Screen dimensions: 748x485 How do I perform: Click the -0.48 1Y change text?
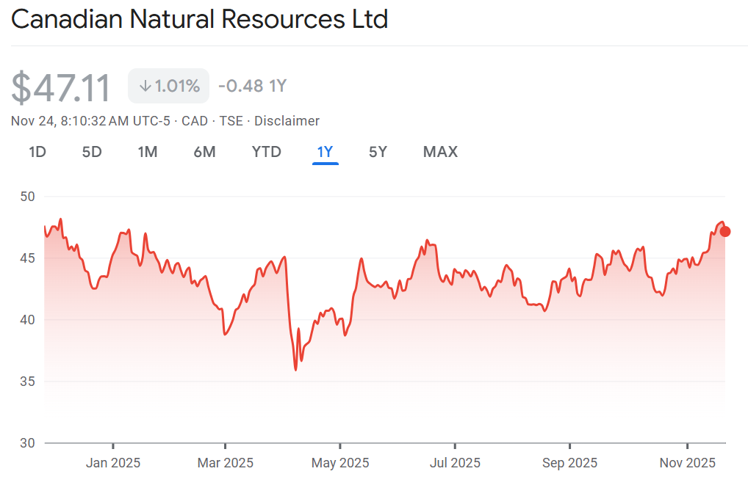coord(252,86)
